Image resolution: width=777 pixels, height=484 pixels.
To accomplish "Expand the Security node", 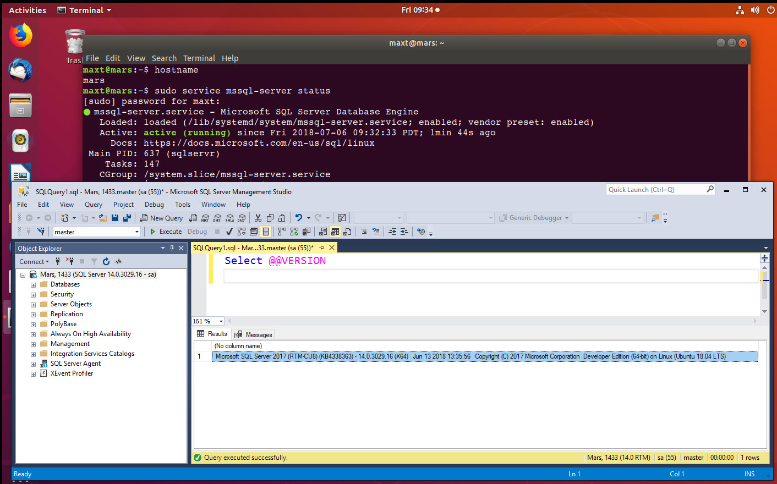I will click(33, 295).
